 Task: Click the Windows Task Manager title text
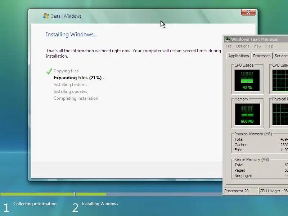pos(255,39)
